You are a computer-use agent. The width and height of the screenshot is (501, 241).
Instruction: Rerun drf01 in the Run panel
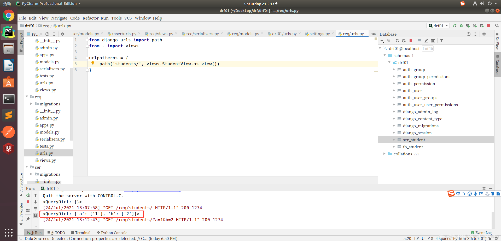click(28, 195)
